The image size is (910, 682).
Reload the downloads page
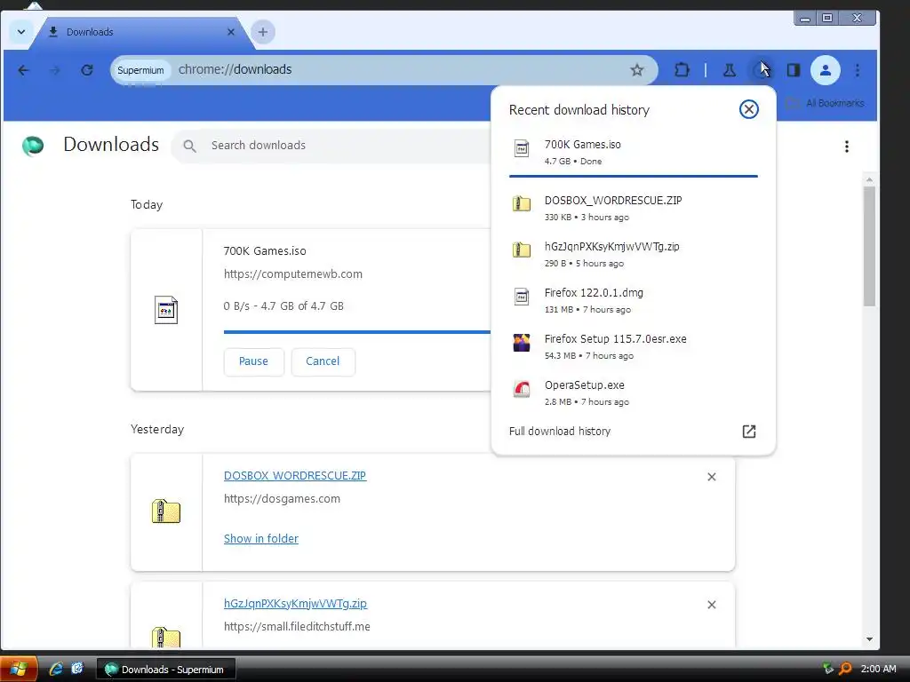(x=87, y=70)
